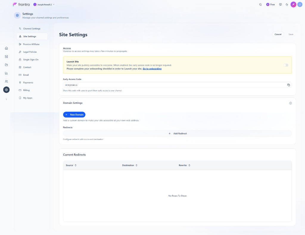Click the New Domain button
Image resolution: width=305 pixels, height=235 pixels.
tap(74, 115)
